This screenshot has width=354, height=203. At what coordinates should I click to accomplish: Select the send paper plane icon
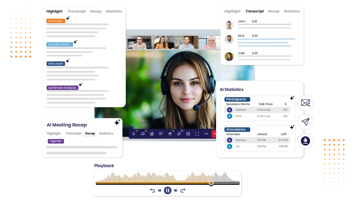(x=305, y=122)
